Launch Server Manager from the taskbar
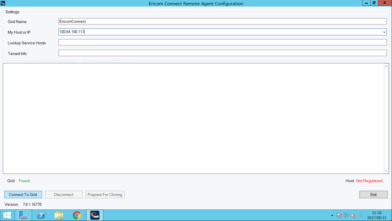Screen dimensions: 392x221 pyautogui.click(x=23, y=215)
